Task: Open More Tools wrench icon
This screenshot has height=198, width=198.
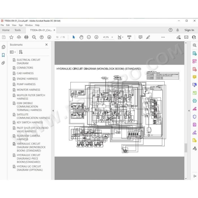Action: point(195,148)
